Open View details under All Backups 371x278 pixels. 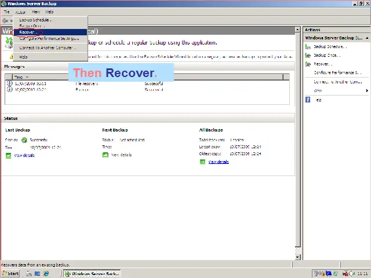coord(219,162)
